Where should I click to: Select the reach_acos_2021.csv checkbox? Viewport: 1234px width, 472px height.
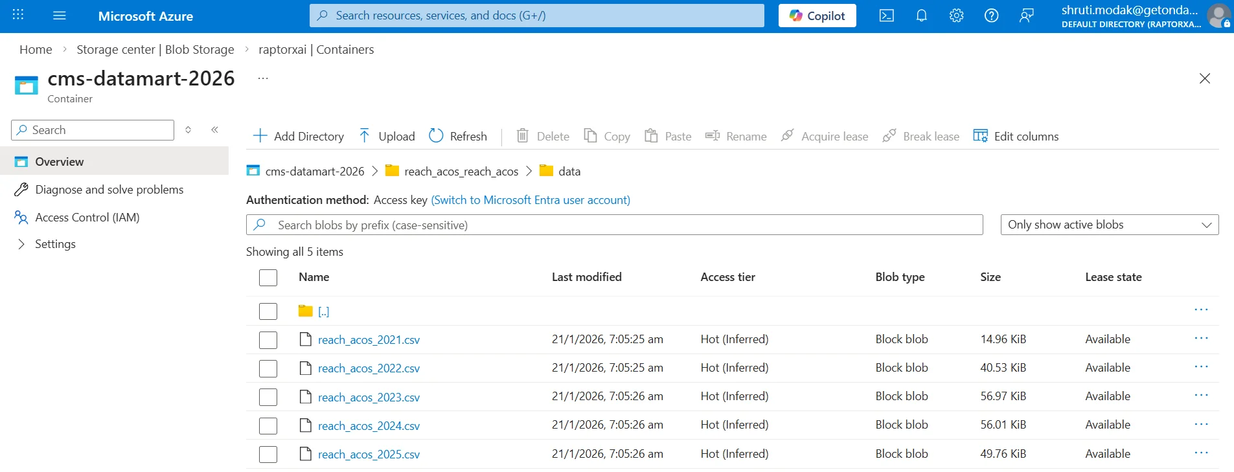pyautogui.click(x=268, y=340)
